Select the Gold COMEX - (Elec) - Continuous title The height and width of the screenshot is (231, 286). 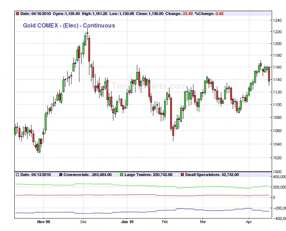tap(69, 25)
